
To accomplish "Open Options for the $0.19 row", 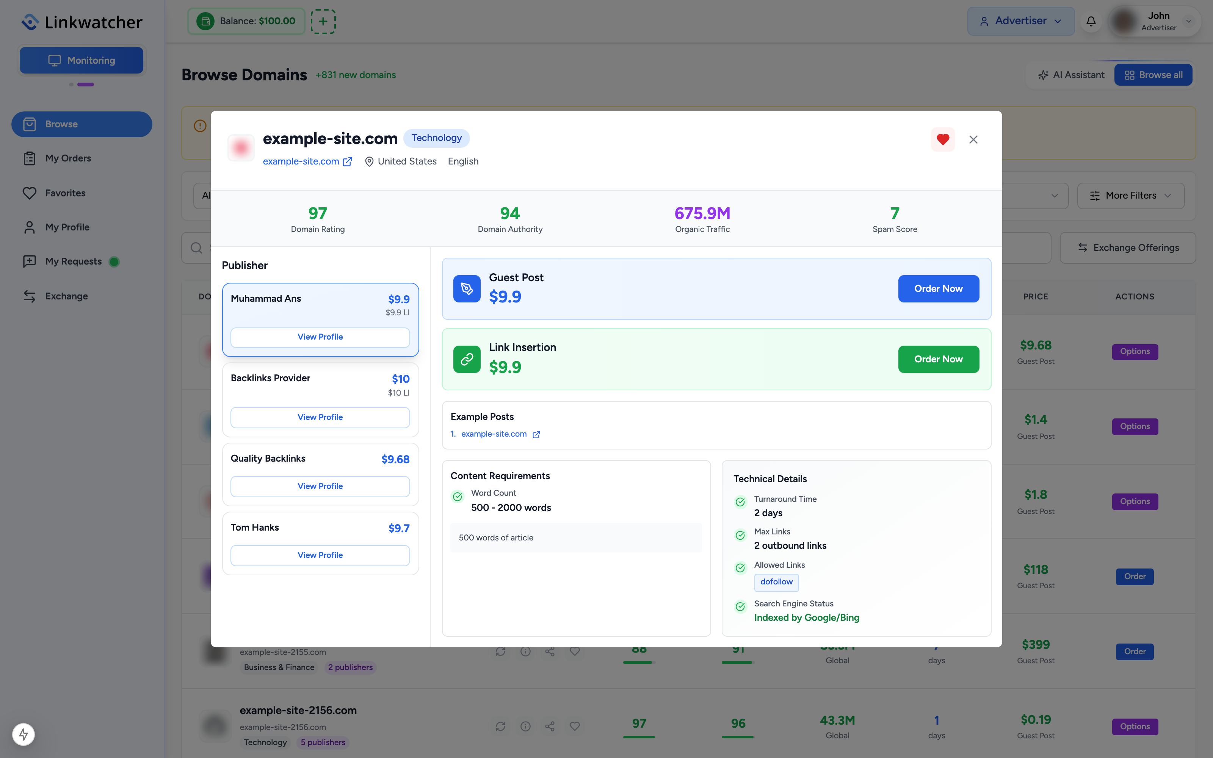I will click(1135, 727).
